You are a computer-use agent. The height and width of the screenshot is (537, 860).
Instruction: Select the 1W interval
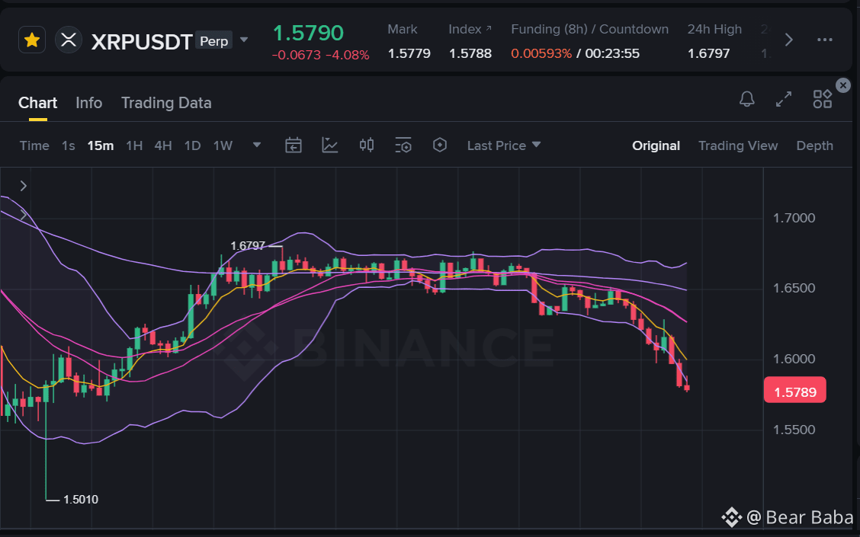[x=223, y=145]
